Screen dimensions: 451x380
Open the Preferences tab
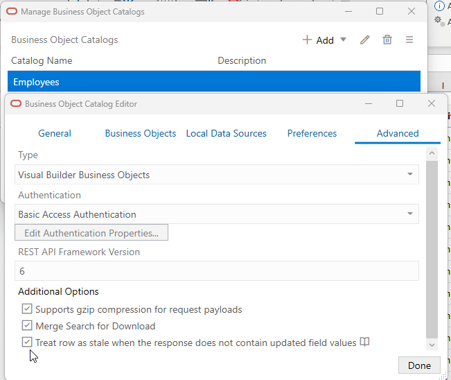click(312, 133)
